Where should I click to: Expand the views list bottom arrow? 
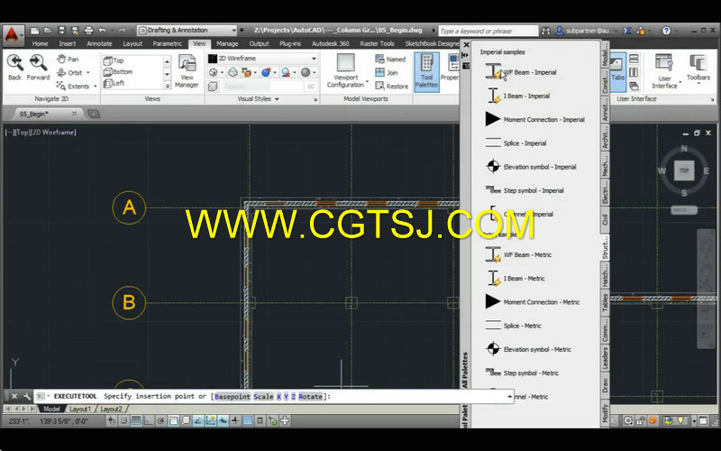point(168,85)
